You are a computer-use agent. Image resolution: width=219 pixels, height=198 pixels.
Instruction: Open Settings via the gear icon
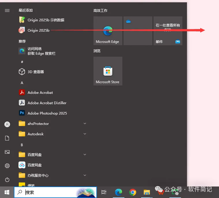pyautogui.click(x=7, y=166)
